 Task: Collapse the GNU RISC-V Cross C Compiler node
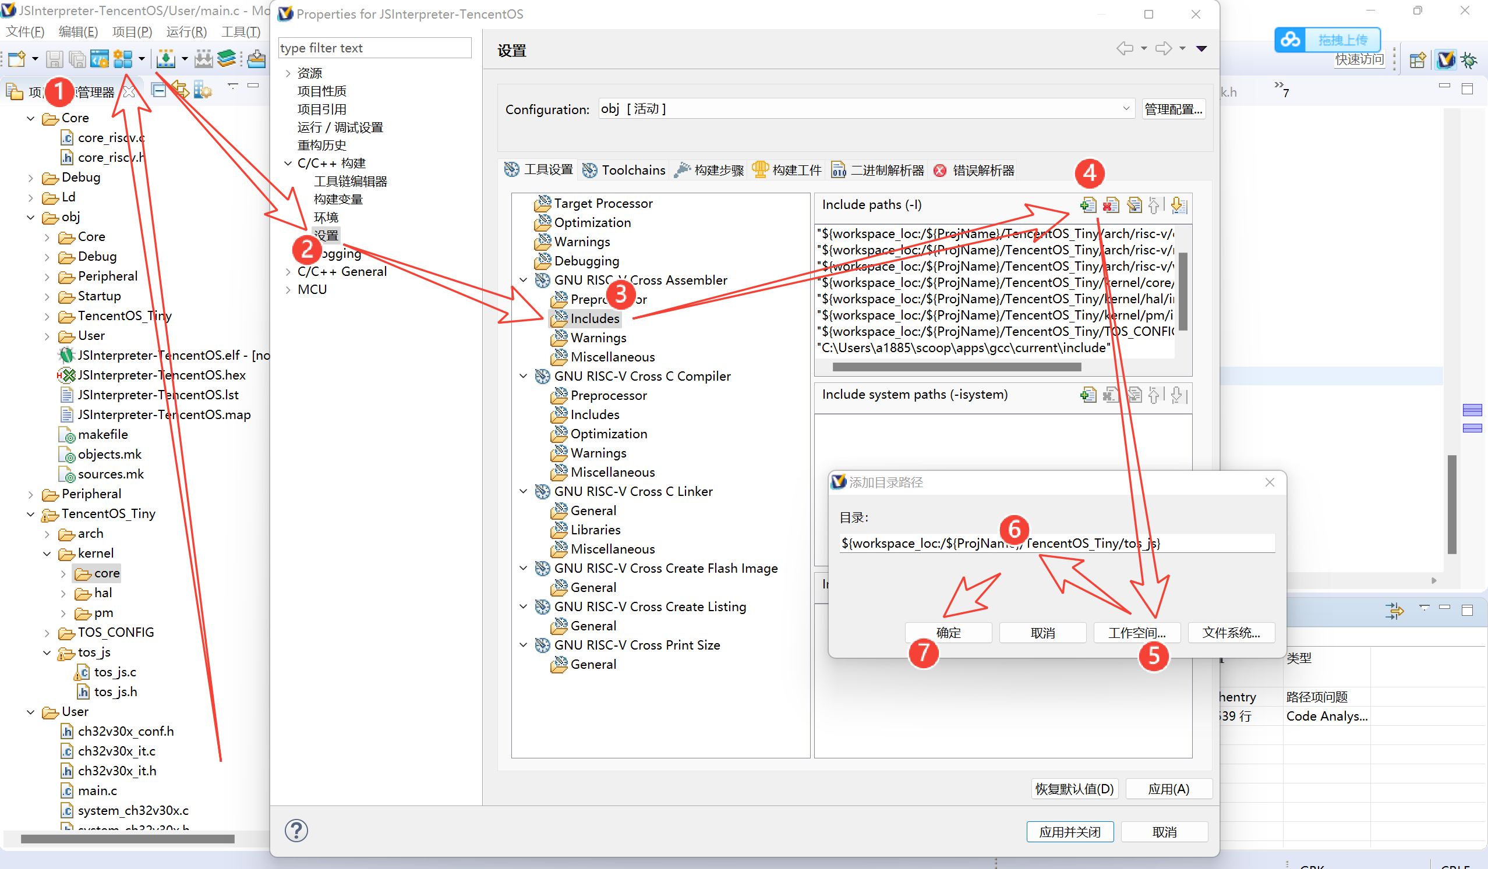point(523,376)
